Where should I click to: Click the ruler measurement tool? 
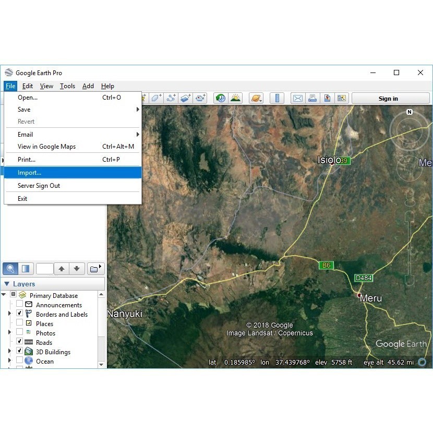click(x=277, y=98)
